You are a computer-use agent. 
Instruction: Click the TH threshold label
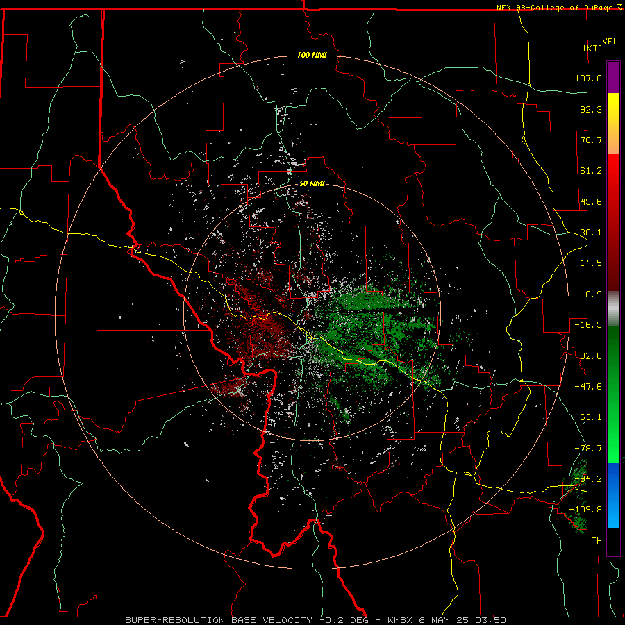pyautogui.click(x=597, y=541)
